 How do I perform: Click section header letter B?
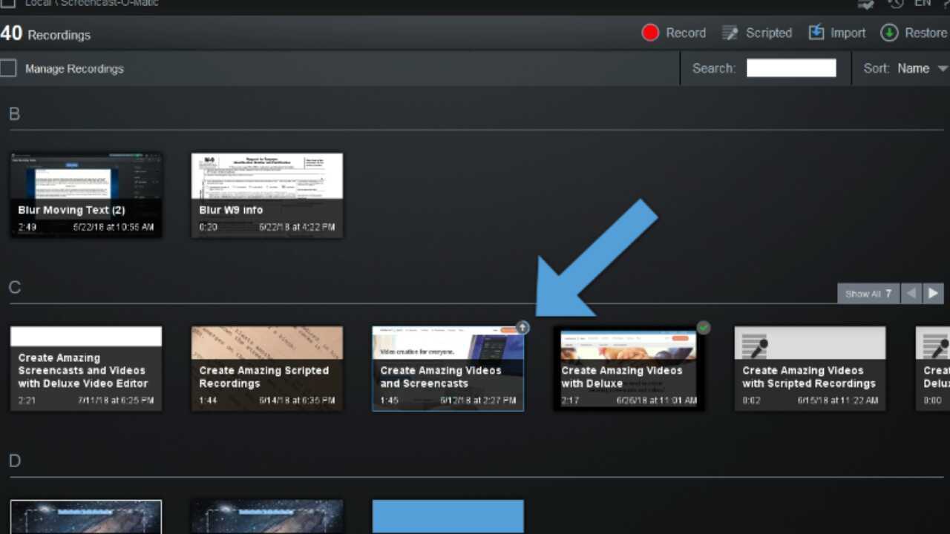pyautogui.click(x=14, y=114)
